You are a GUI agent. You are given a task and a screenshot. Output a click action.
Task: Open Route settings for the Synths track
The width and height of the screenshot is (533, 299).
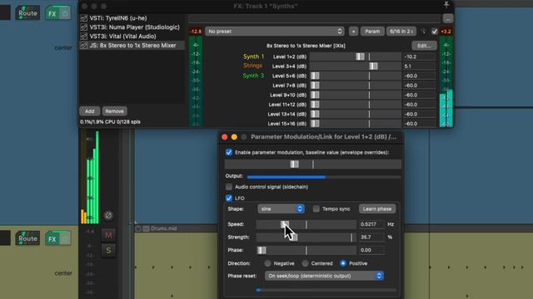coord(27,13)
